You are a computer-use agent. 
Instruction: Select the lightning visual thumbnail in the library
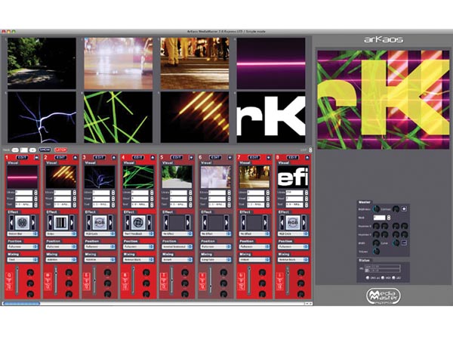click(x=42, y=117)
